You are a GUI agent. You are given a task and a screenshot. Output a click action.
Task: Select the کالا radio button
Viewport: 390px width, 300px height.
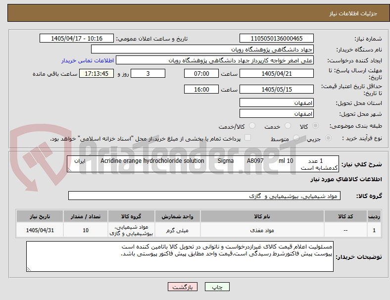315,126
